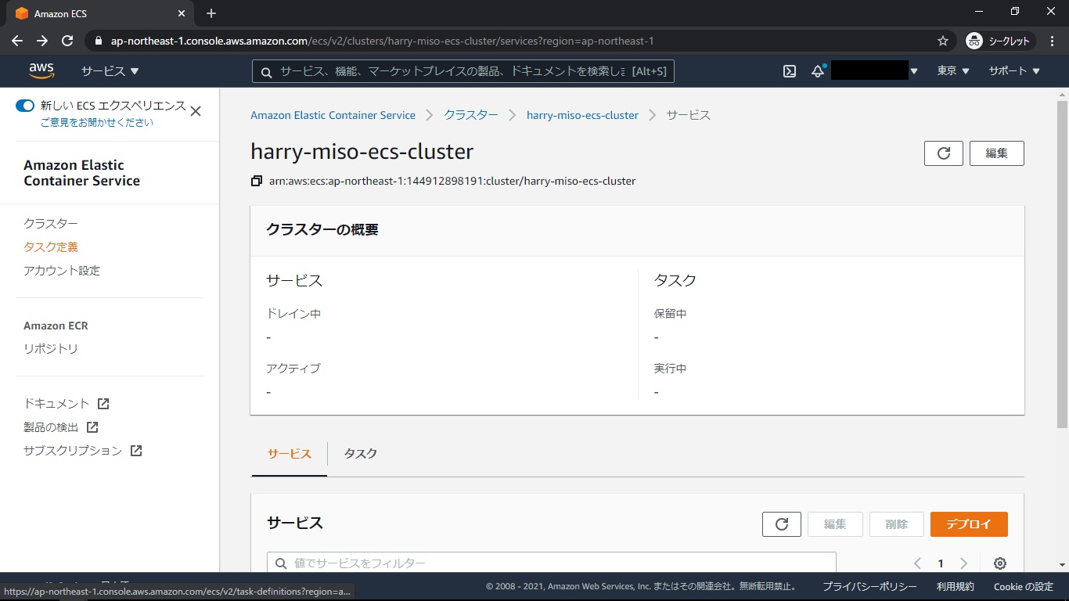Click the service filter search field

pyautogui.click(x=552, y=563)
